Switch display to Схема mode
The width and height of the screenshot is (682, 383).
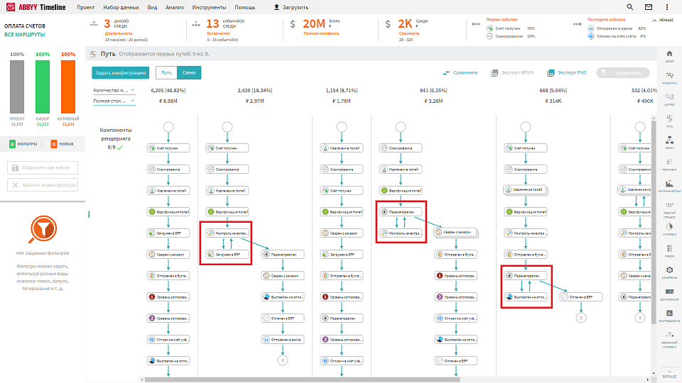click(189, 72)
